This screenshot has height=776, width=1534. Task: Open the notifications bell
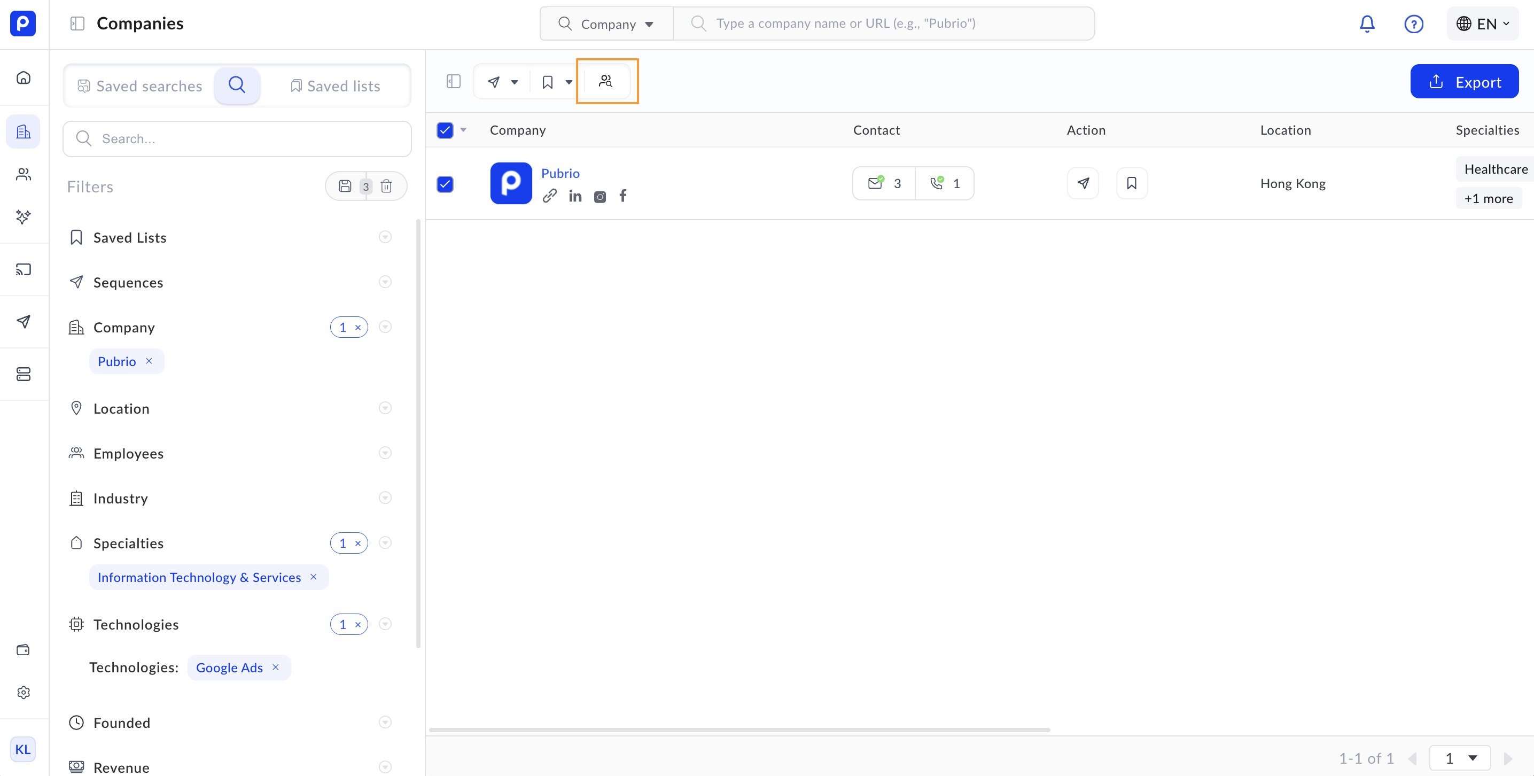pos(1367,24)
